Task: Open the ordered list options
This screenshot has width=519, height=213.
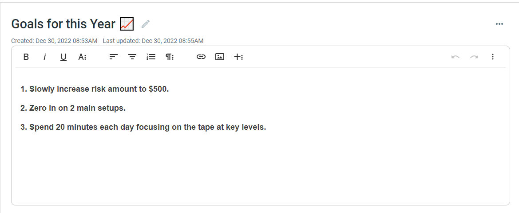Action: 151,57
